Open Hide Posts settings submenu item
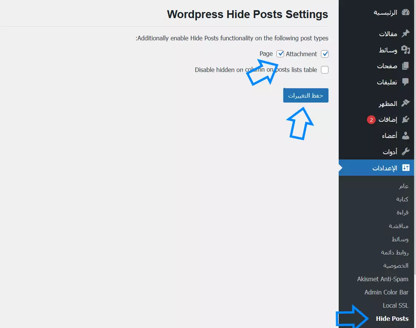The width and height of the screenshot is (416, 328). point(392,319)
